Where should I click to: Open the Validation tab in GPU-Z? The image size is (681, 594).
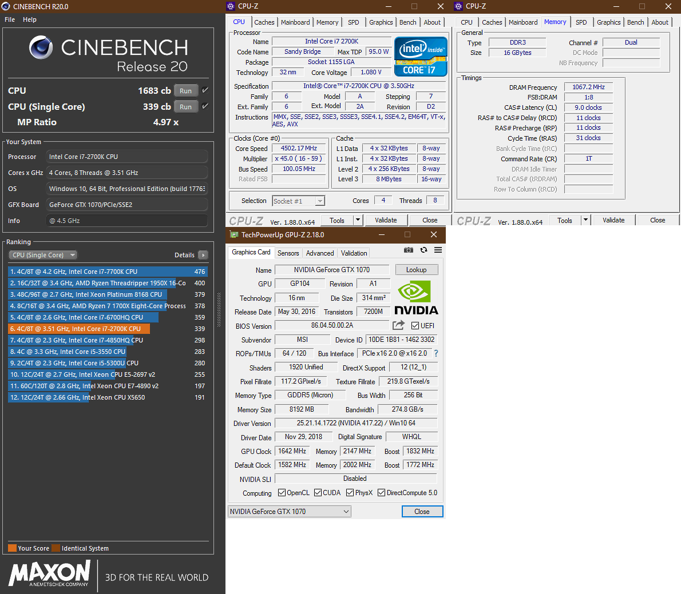click(x=354, y=253)
